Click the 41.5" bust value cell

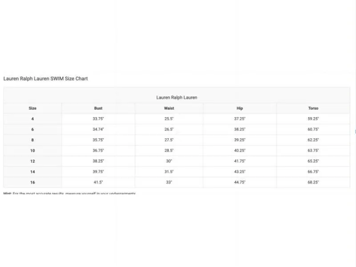tap(98, 182)
